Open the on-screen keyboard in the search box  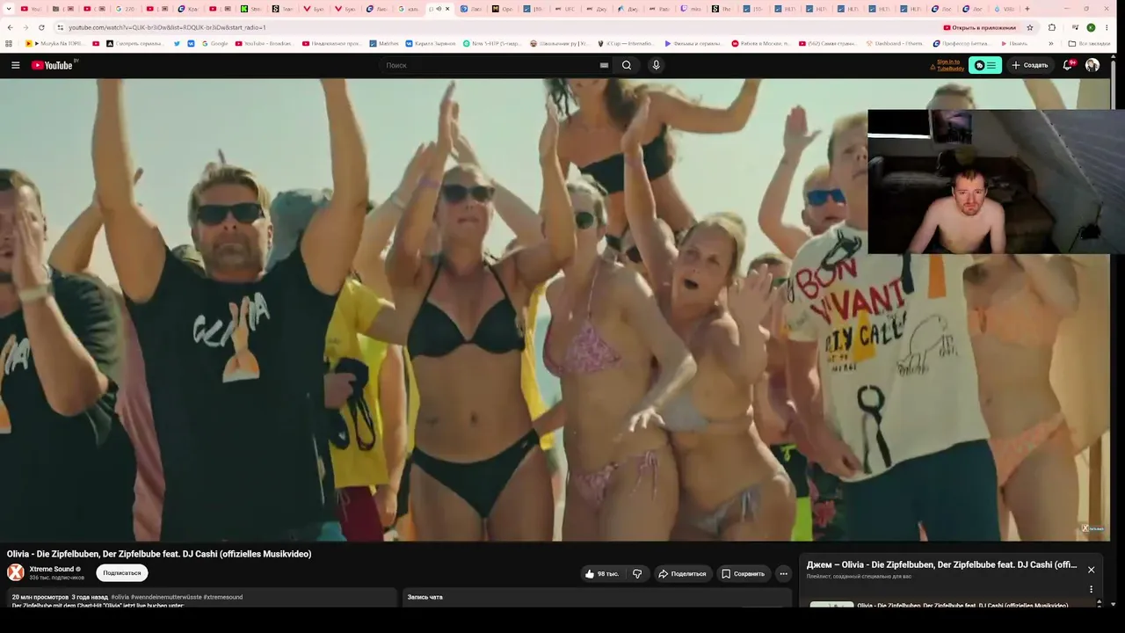[x=604, y=65]
